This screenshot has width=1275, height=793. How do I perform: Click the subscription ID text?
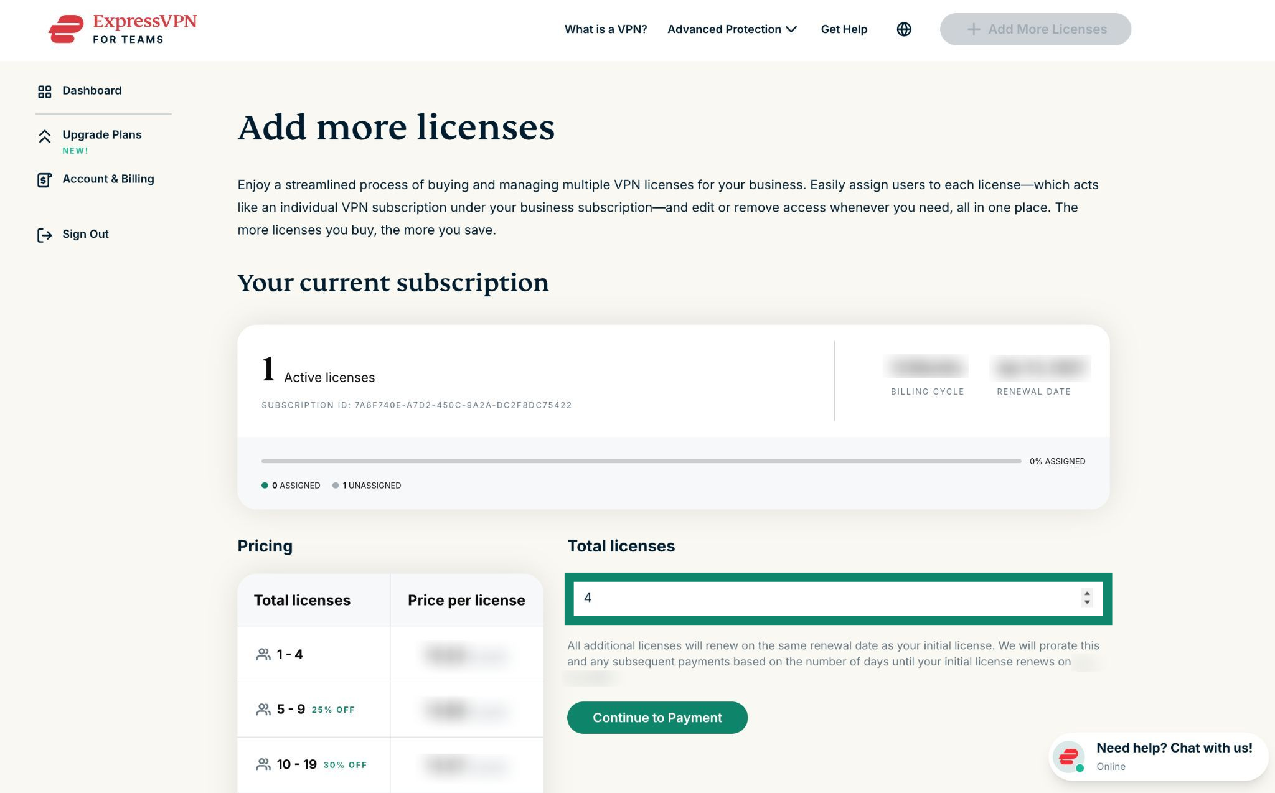[x=416, y=405]
